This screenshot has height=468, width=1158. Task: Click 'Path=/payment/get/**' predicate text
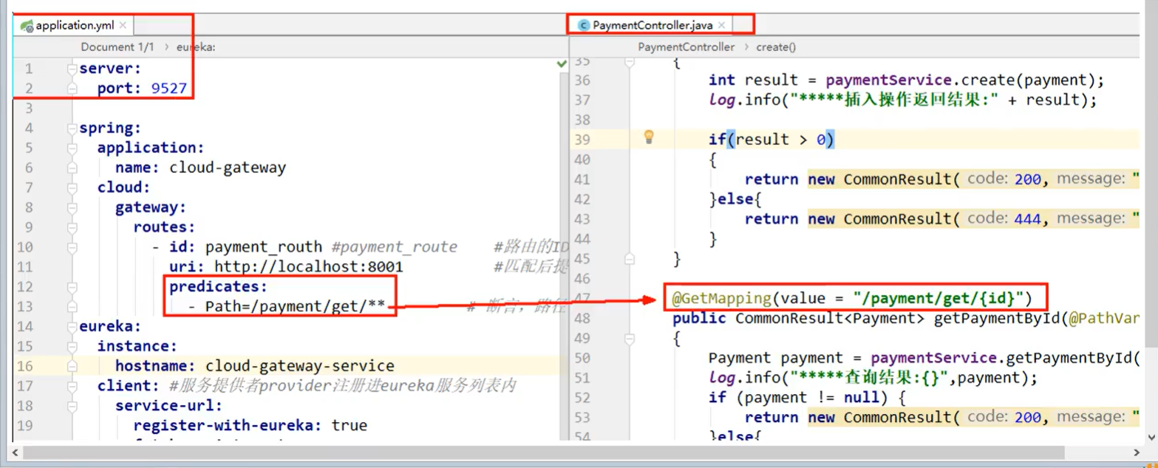pos(296,306)
